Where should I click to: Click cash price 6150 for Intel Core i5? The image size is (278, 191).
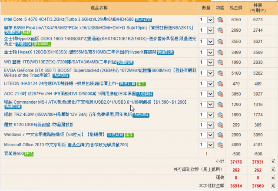pos(236,20)
